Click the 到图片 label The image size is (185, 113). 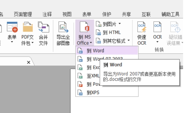point(110,24)
